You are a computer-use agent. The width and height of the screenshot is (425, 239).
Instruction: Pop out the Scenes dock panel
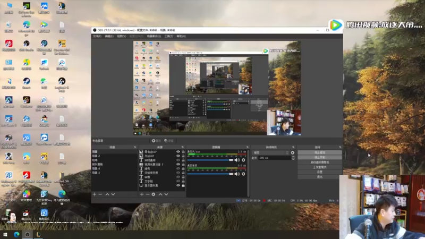(x=135, y=147)
